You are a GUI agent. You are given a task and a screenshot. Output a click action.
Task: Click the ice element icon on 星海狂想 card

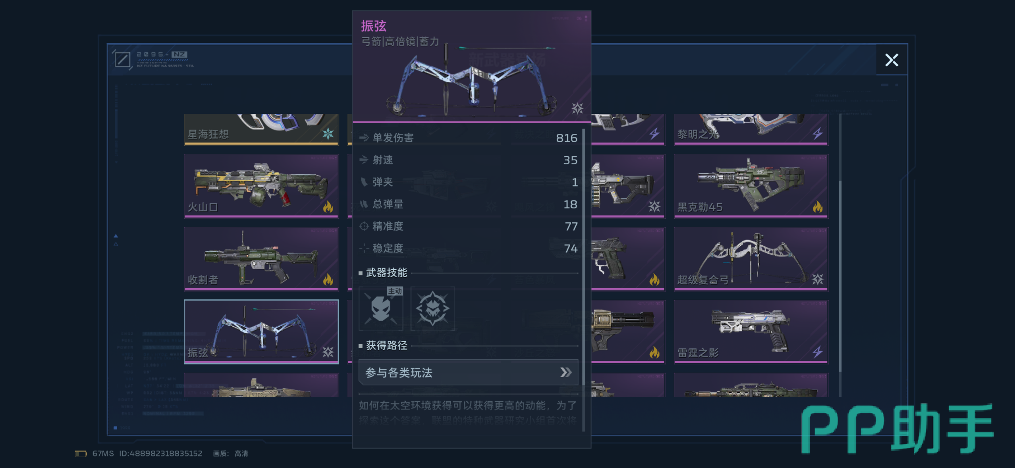pos(328,134)
